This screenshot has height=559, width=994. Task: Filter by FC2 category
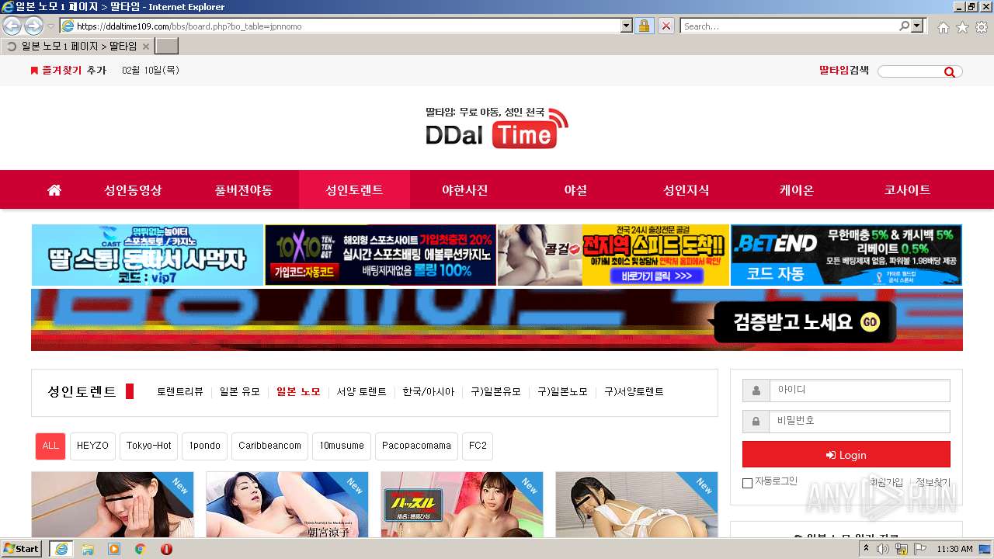tap(478, 446)
